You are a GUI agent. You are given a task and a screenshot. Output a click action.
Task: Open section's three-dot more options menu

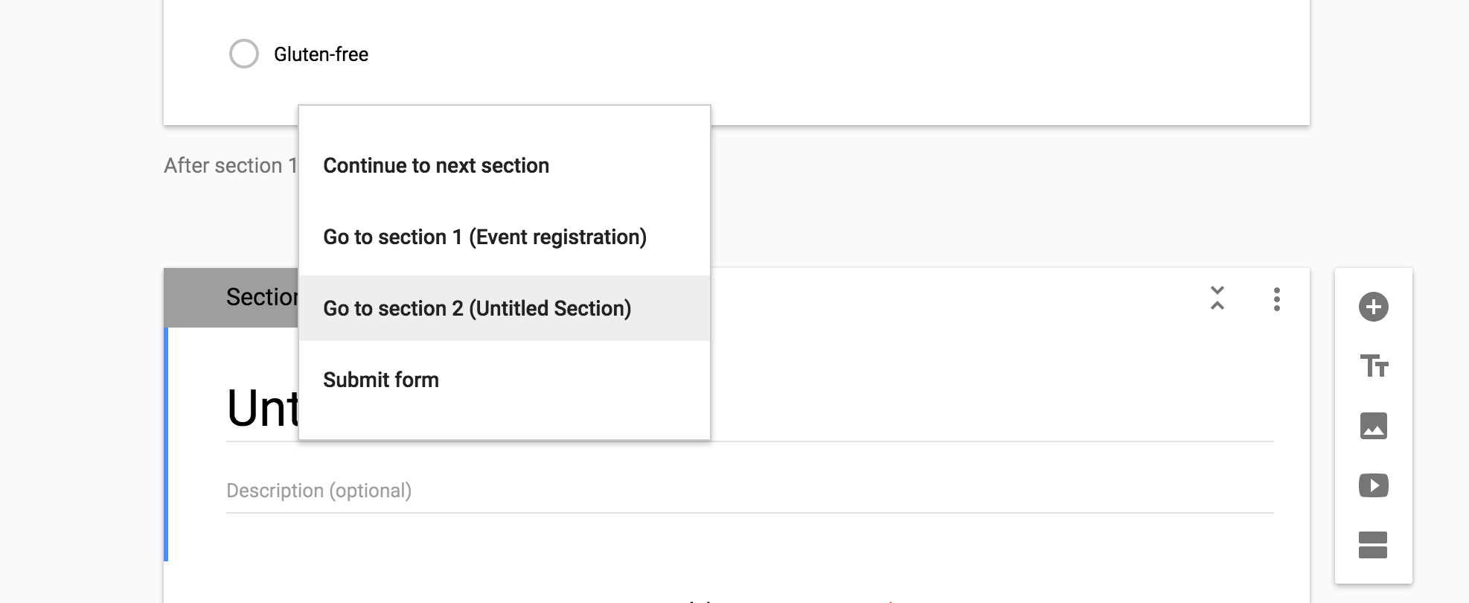(1277, 299)
